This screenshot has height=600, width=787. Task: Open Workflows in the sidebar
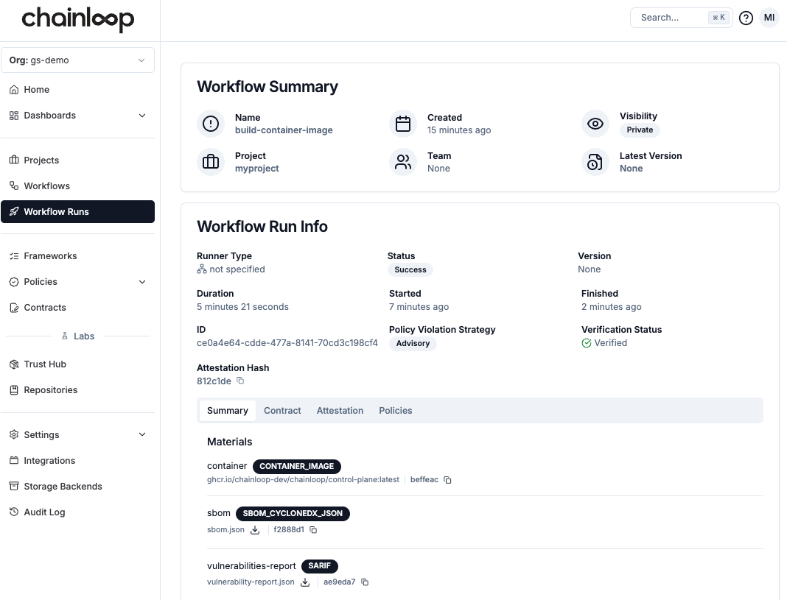78,186
